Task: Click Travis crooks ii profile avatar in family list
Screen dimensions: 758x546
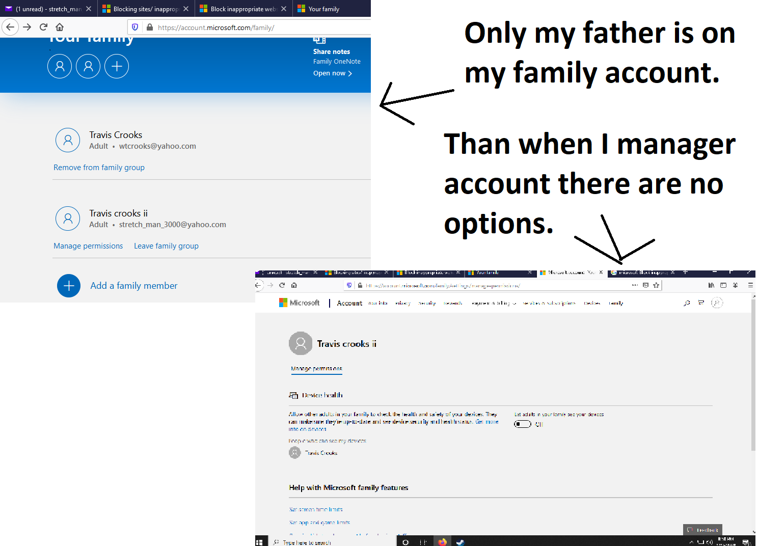Action: [x=68, y=219]
